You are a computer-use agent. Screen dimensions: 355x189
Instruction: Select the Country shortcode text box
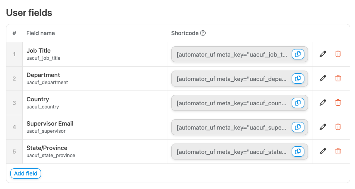[x=232, y=103]
